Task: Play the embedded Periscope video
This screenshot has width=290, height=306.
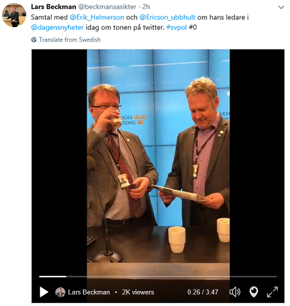Action: 44,292
